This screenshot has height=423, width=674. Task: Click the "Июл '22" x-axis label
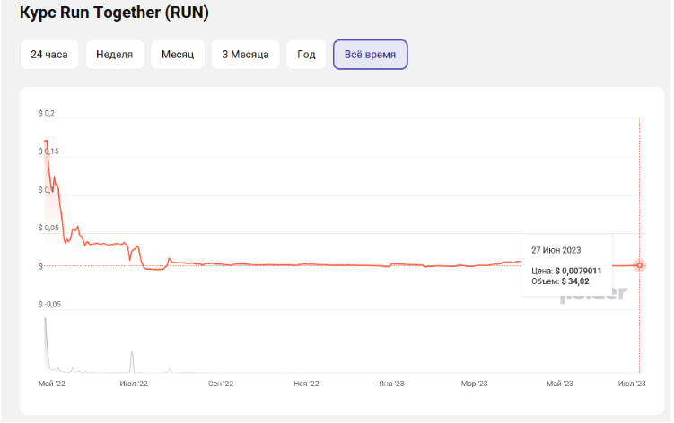[134, 384]
